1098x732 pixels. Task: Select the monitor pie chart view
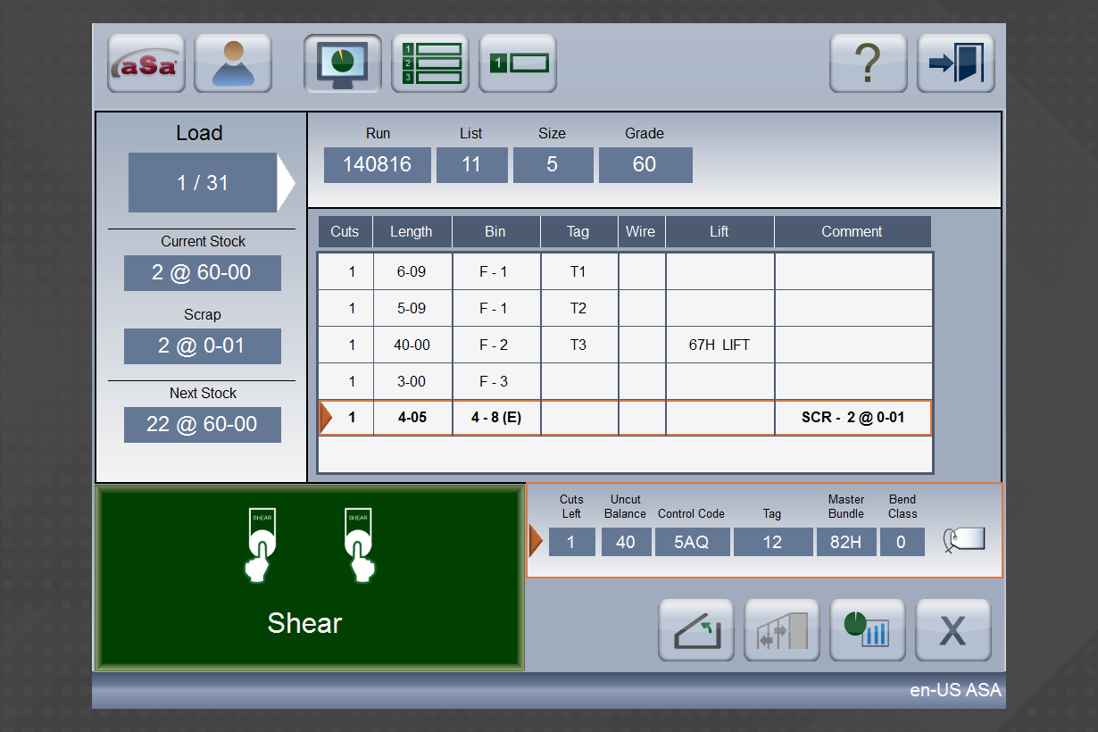(343, 63)
